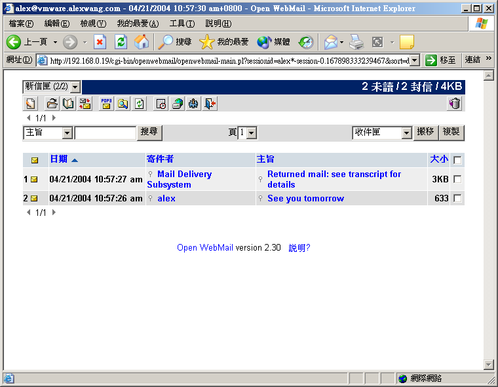Open the calendar icon in webmail toolbar
This screenshot has width=498, height=387.
coord(161,104)
